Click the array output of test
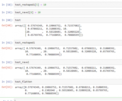 pyautogui.click(x=49, y=30)
